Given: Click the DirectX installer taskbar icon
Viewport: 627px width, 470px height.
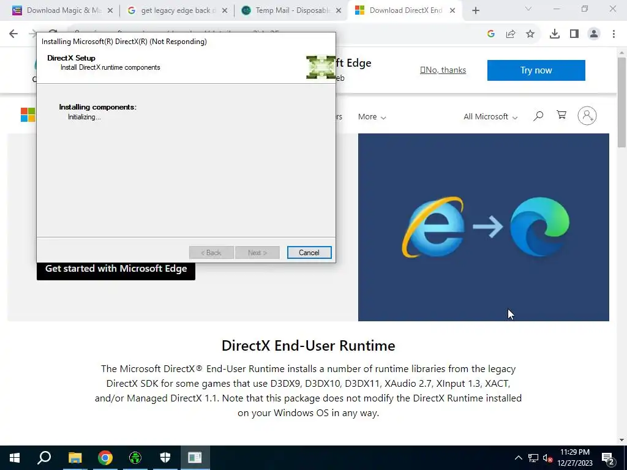Looking at the screenshot, I should [195, 458].
